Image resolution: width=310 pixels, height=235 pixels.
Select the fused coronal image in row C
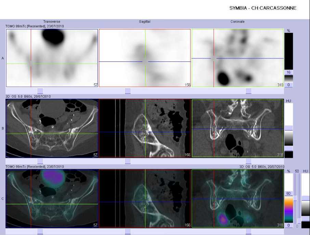238,198
